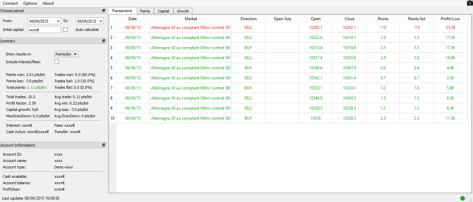This screenshot has height=202, width=473.
Task: Float the Account Informations panel
Action: tap(104, 145)
